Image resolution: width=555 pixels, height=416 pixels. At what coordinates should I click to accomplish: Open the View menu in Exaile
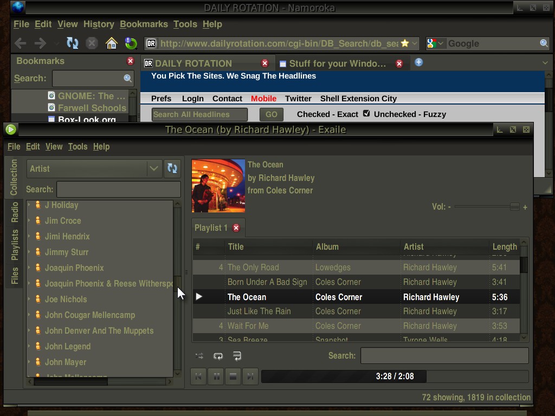(x=54, y=146)
